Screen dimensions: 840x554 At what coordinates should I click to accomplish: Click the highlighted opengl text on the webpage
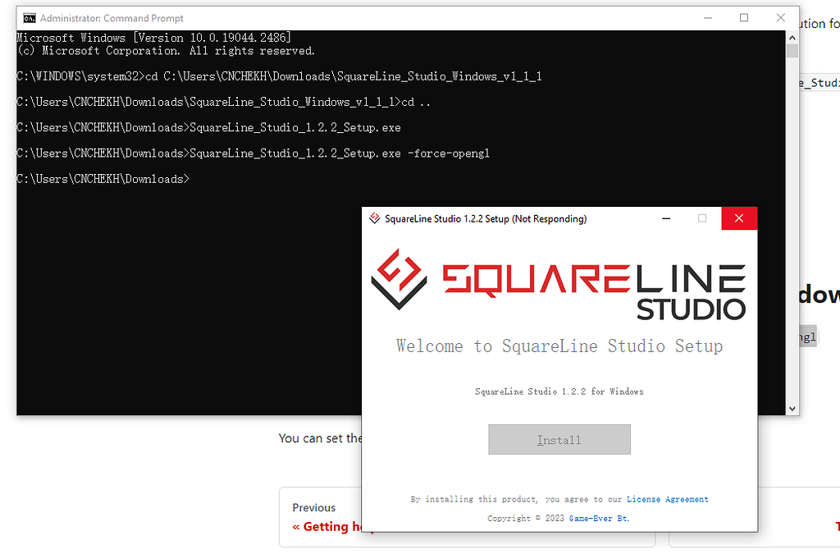point(806,336)
